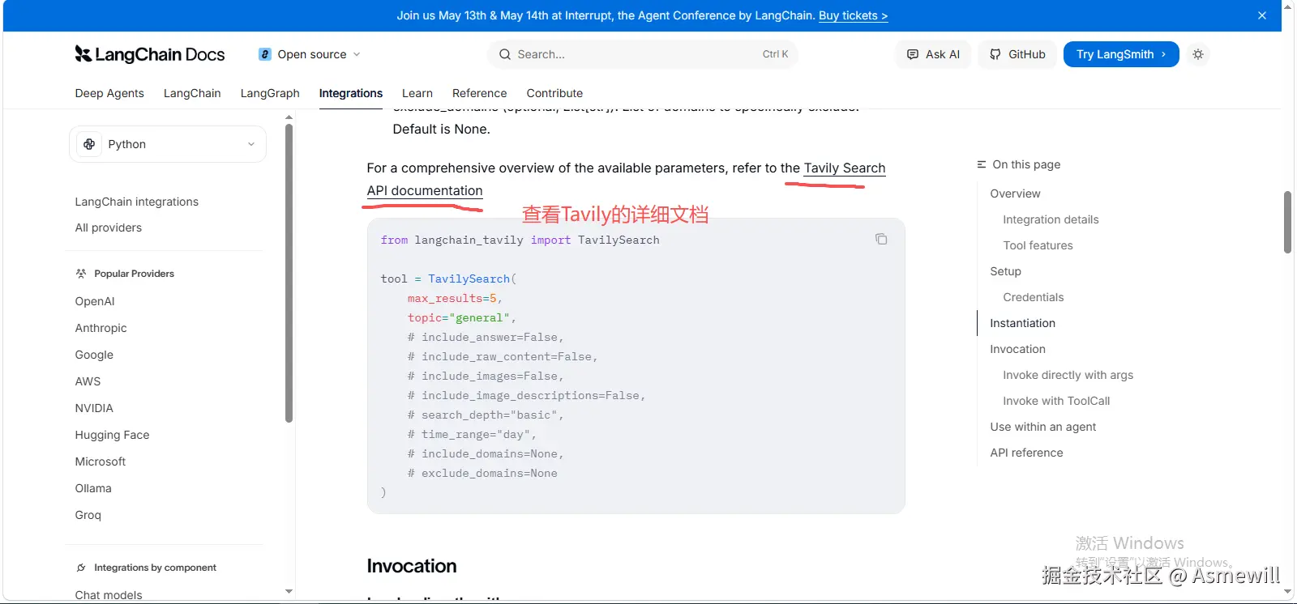
Task: Click the Default is None text
Action: 442,130
